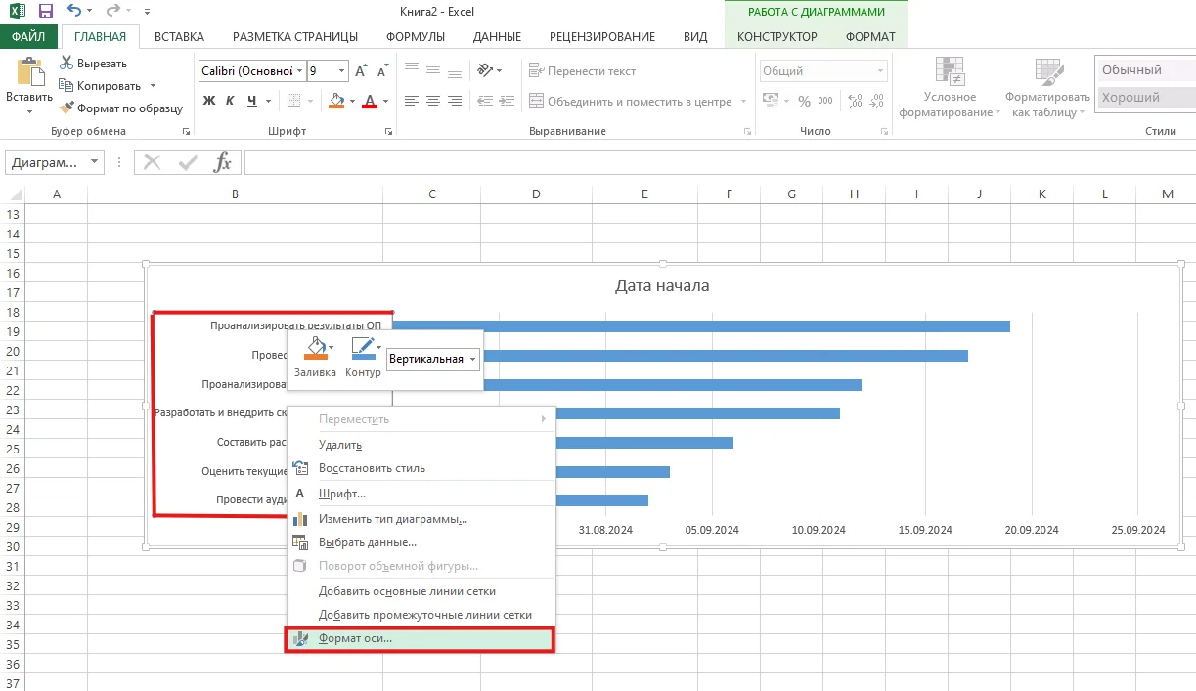1196x691 pixels.
Task: Activate Формат по образцу format painter
Action: click(121, 108)
